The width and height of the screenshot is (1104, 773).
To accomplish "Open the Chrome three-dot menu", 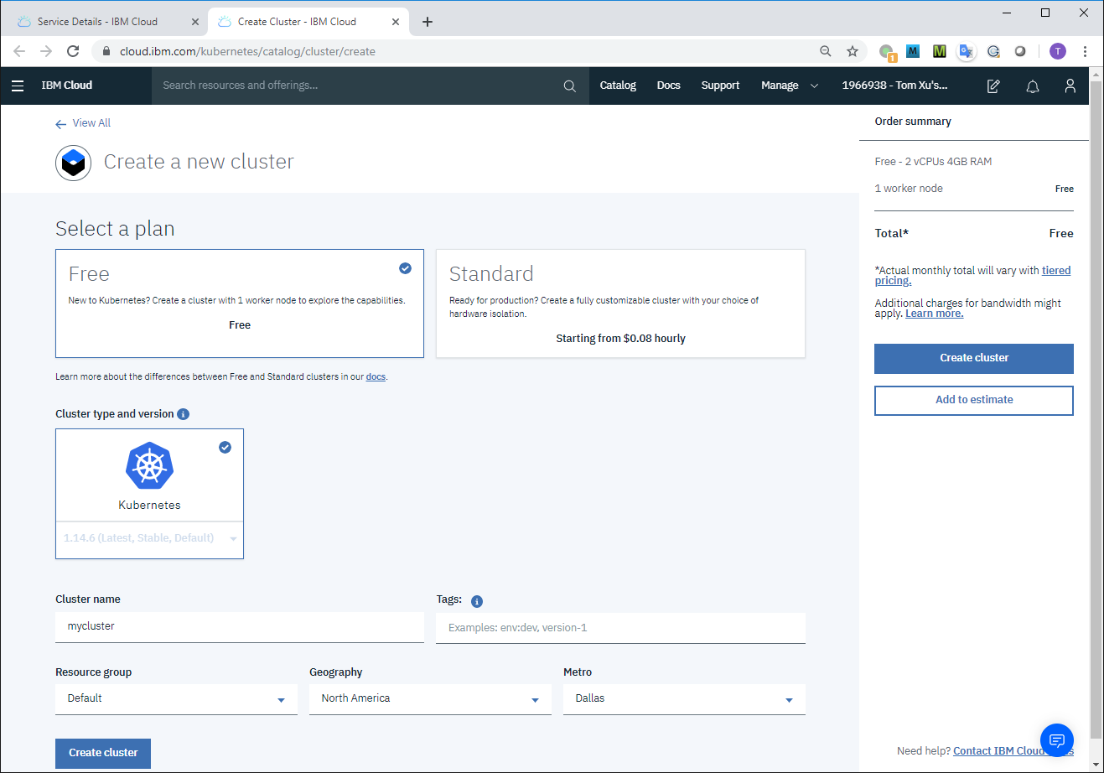I will [1085, 51].
